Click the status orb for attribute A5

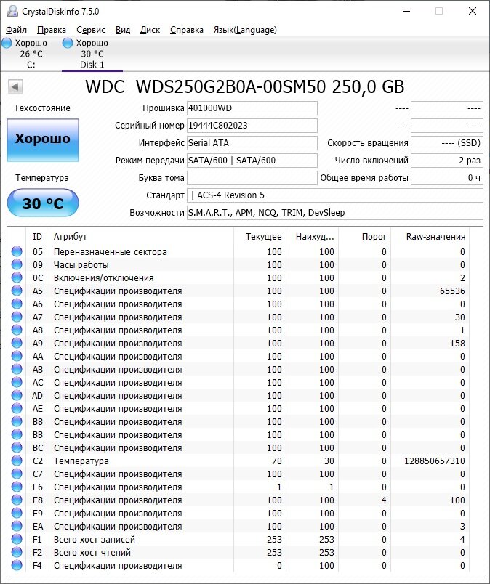17,291
